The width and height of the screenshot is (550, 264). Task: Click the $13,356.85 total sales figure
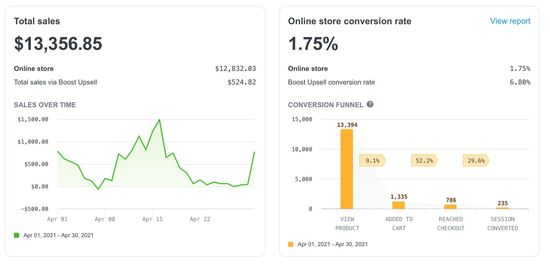tap(58, 44)
